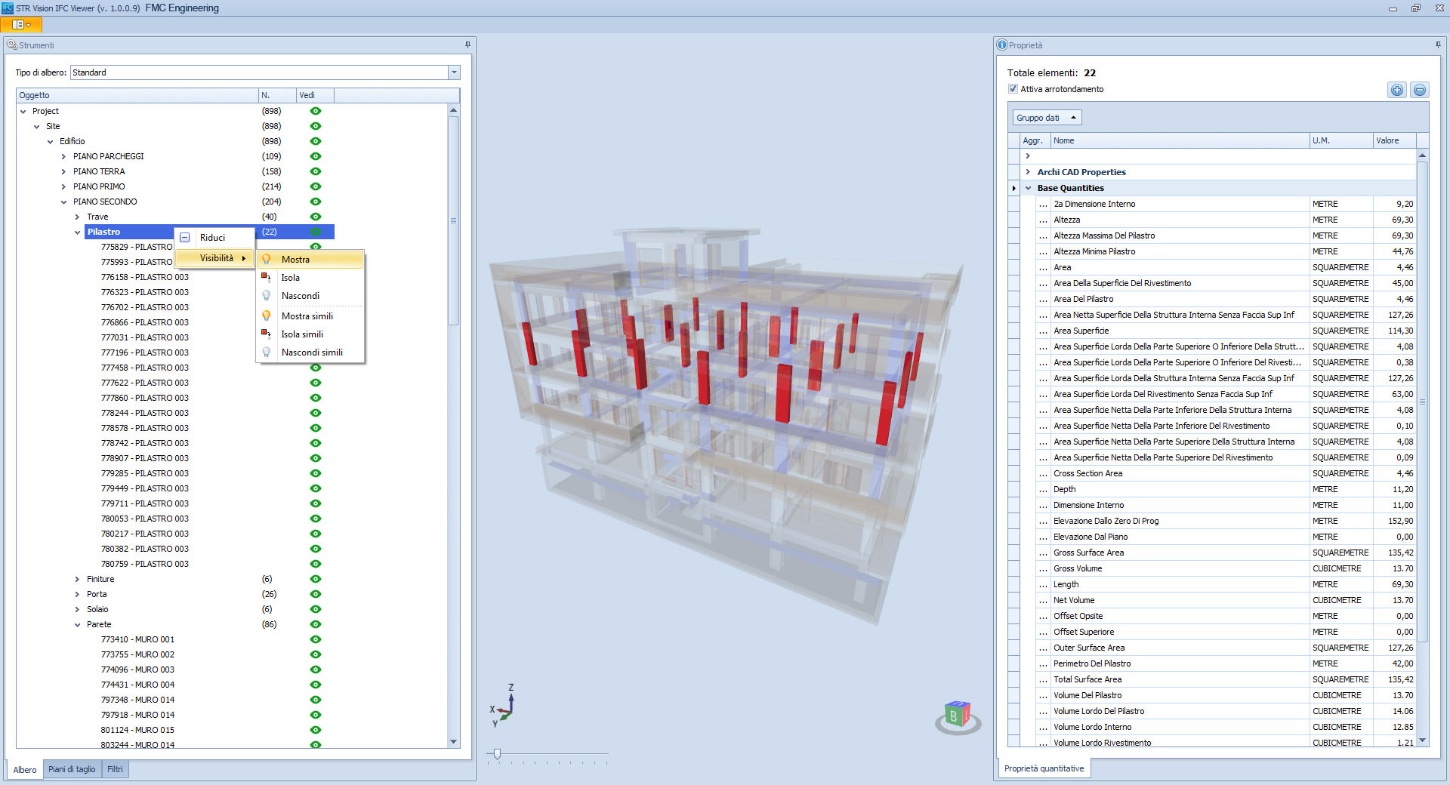The height and width of the screenshot is (785, 1450).
Task: Toggle visibility eye for Finiture
Action: coord(316,579)
